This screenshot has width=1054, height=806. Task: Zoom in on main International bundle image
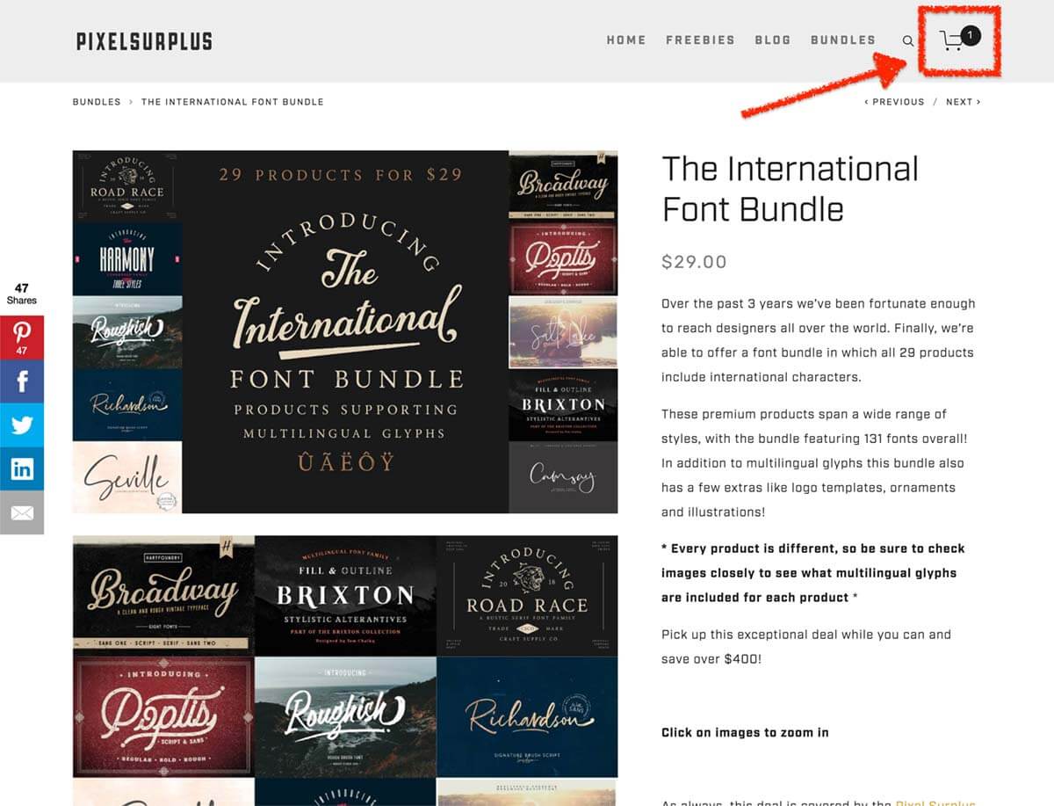[x=345, y=331]
